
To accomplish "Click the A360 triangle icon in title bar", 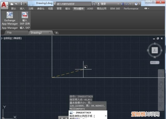I will click(127, 4).
